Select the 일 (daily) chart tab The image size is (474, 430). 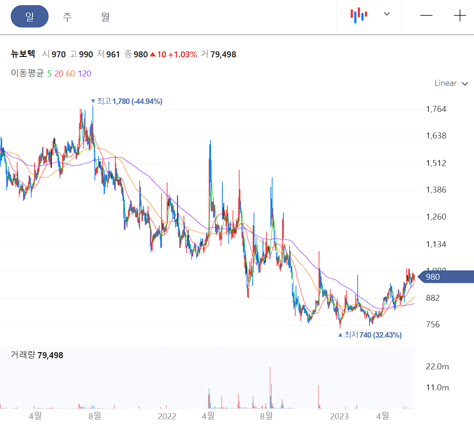point(29,16)
